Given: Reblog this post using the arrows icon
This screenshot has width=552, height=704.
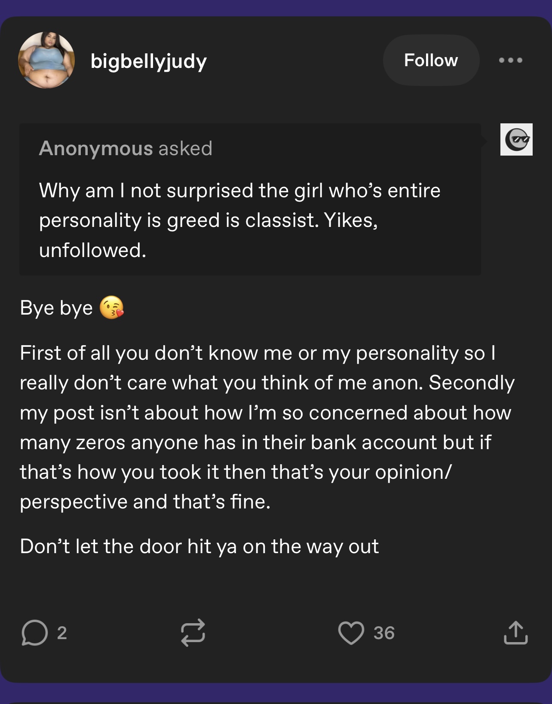Looking at the screenshot, I should (x=193, y=633).
